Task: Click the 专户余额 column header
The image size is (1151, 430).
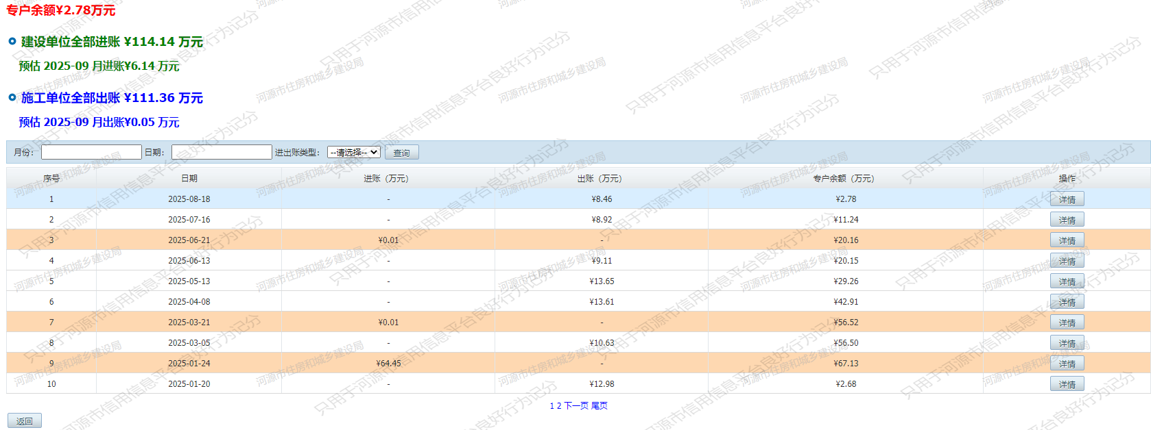Action: click(x=843, y=179)
